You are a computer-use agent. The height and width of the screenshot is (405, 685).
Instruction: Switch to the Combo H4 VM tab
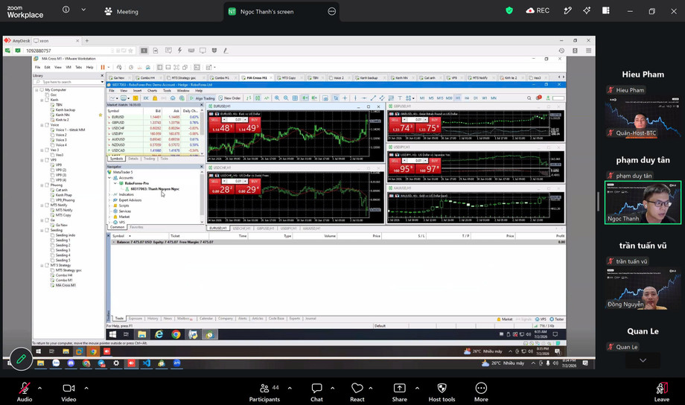click(147, 77)
